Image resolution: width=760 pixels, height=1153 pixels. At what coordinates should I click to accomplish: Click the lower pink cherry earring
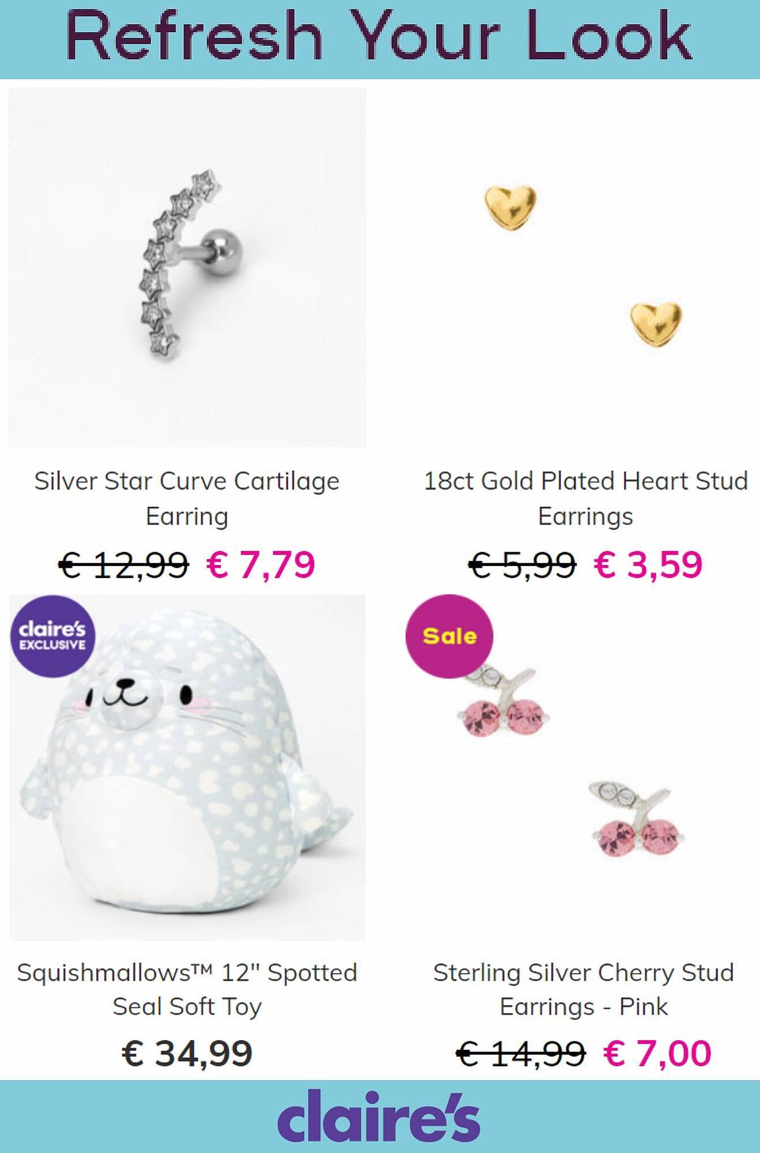click(x=637, y=819)
